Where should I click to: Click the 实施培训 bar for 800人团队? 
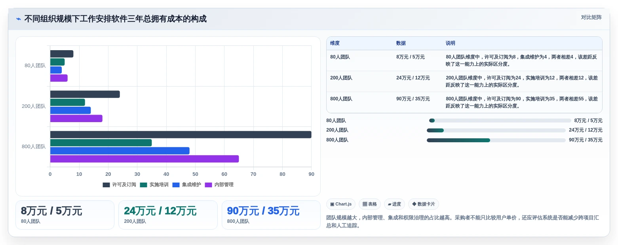point(101,143)
